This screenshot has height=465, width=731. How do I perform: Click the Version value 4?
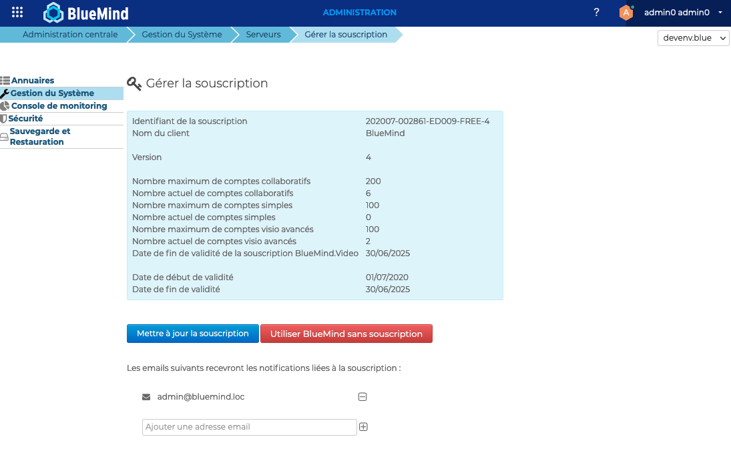[369, 157]
